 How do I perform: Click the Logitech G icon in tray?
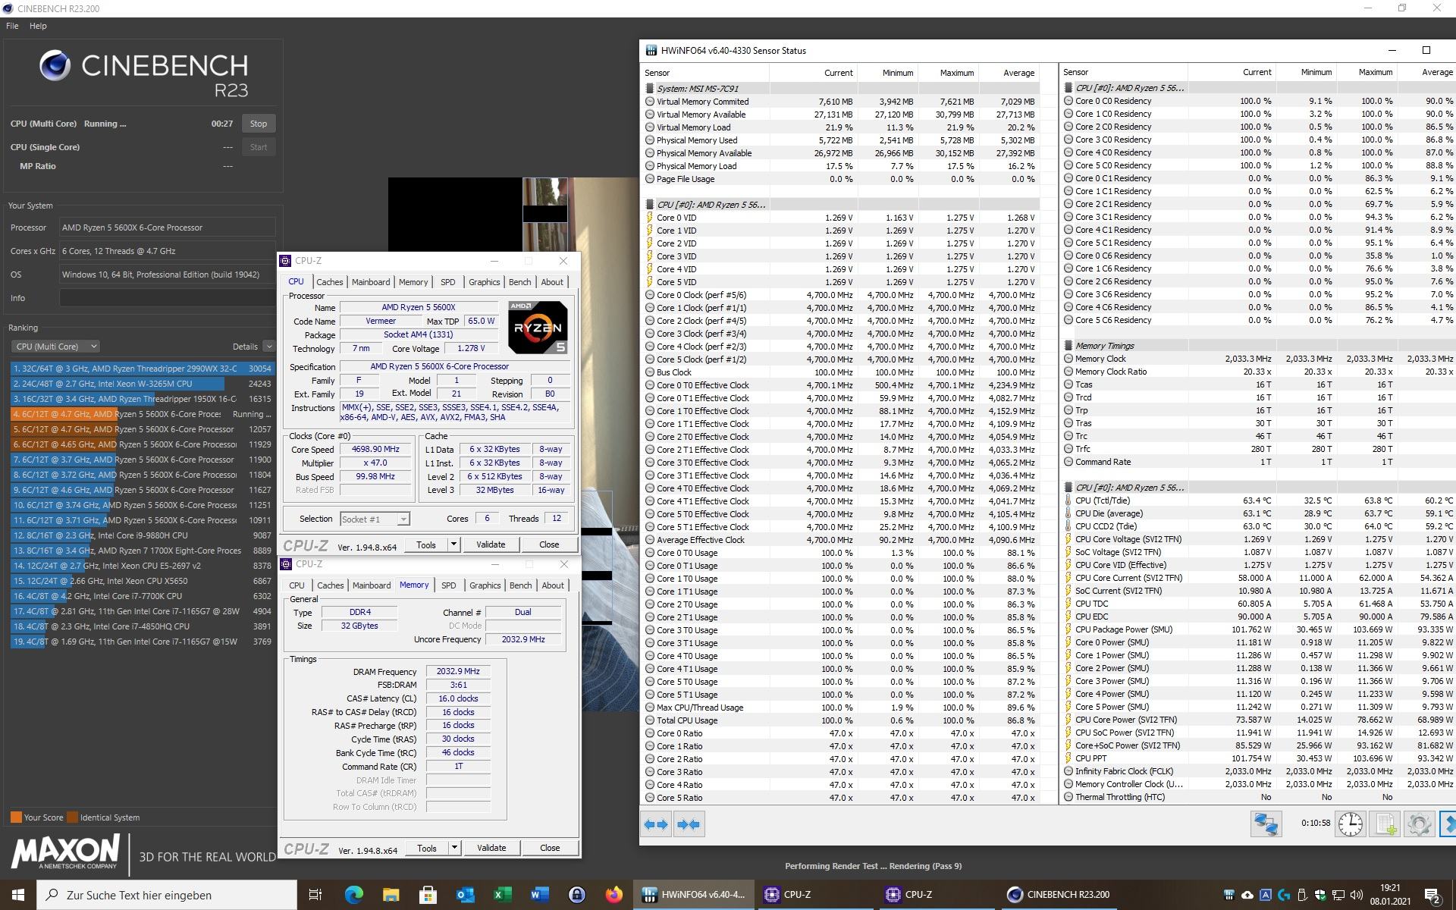[x=1284, y=895]
